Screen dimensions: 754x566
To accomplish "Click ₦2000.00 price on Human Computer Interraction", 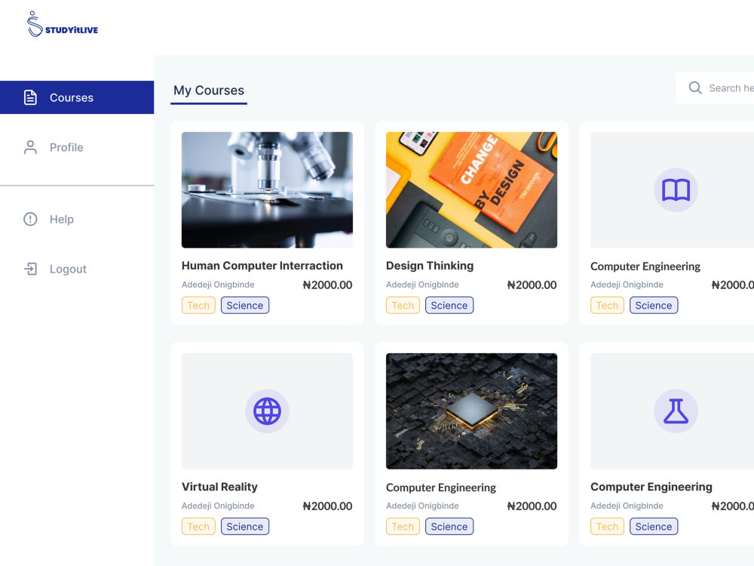I will [327, 285].
